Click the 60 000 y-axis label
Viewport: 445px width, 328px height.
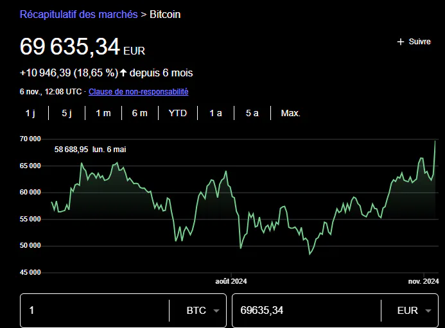pyautogui.click(x=30, y=193)
